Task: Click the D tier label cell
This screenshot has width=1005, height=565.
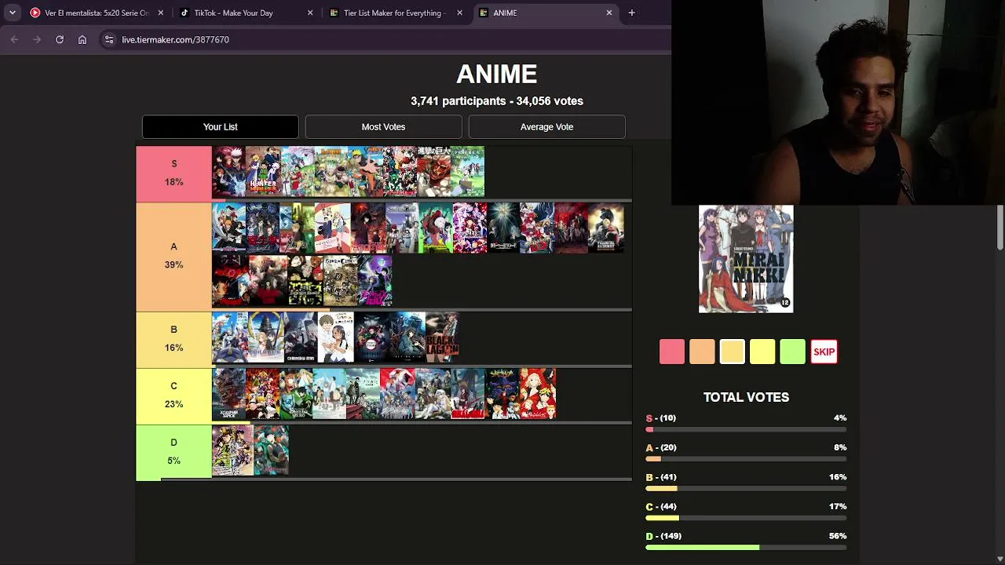Action: [174, 453]
